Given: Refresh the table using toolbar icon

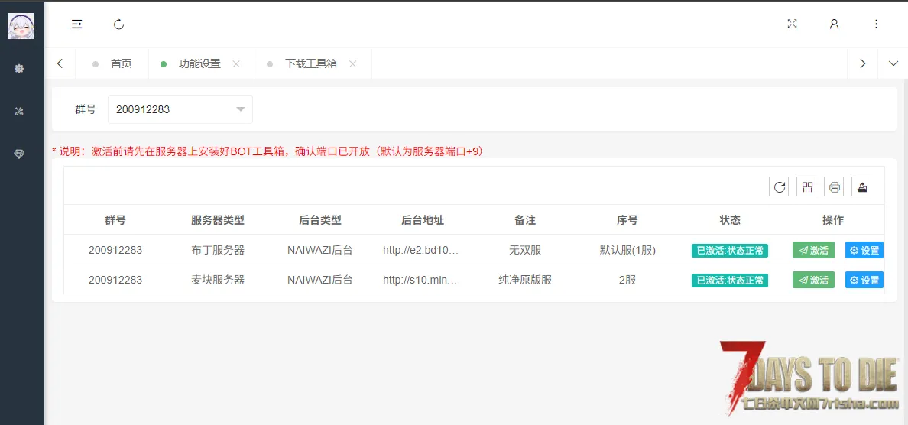Looking at the screenshot, I should tap(779, 187).
